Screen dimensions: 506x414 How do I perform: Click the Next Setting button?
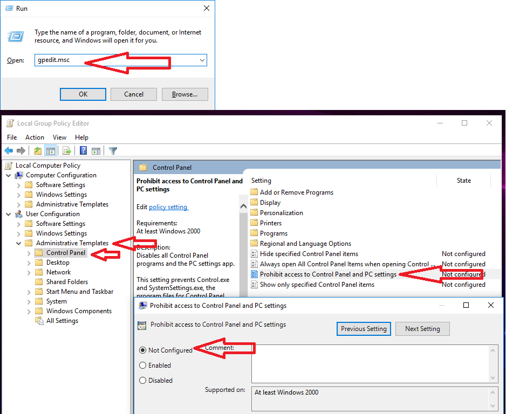pos(422,328)
